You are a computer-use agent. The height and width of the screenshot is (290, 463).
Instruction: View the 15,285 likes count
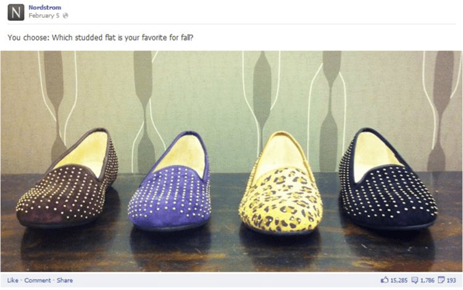[399, 280]
